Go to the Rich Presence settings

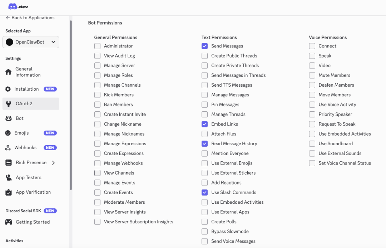click(31, 163)
